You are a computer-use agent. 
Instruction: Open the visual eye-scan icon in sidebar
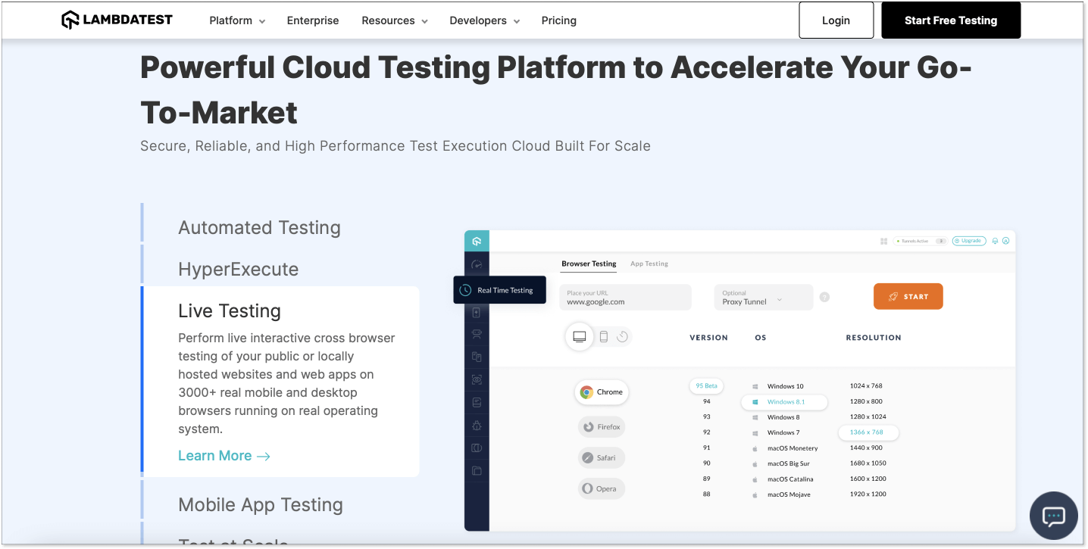tap(477, 379)
